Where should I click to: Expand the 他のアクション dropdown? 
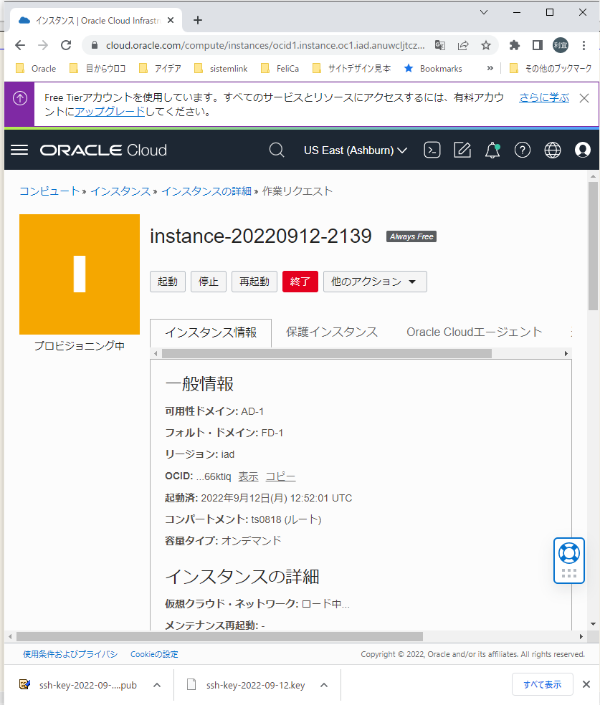[x=375, y=282]
